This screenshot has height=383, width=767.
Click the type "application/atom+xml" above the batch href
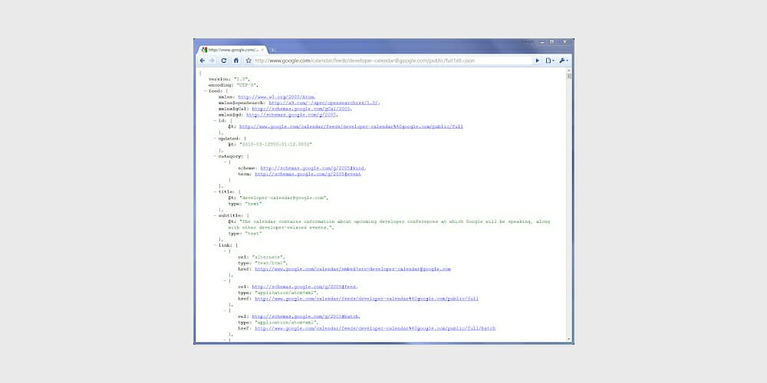pos(287,322)
